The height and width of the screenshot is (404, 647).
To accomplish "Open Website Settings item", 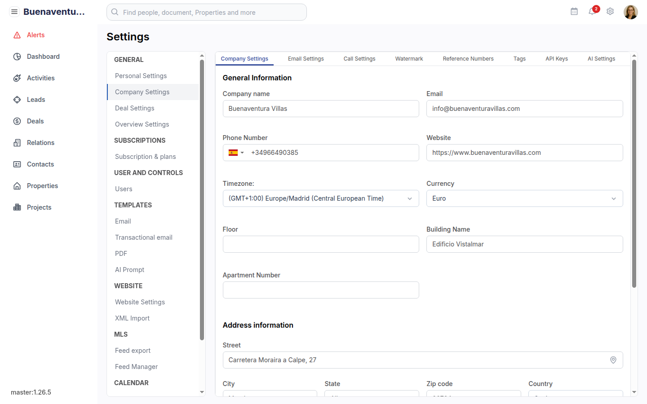I will point(153,302).
